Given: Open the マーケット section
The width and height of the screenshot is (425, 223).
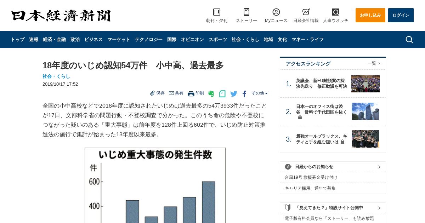Looking at the screenshot, I should tap(119, 40).
